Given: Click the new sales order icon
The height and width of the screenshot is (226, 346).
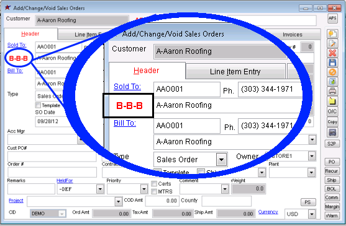Looking at the screenshot, I should point(332,34).
